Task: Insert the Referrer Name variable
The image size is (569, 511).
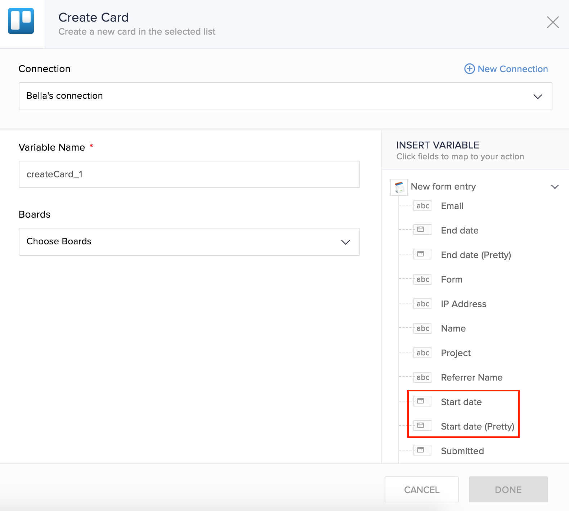Action: click(x=471, y=377)
